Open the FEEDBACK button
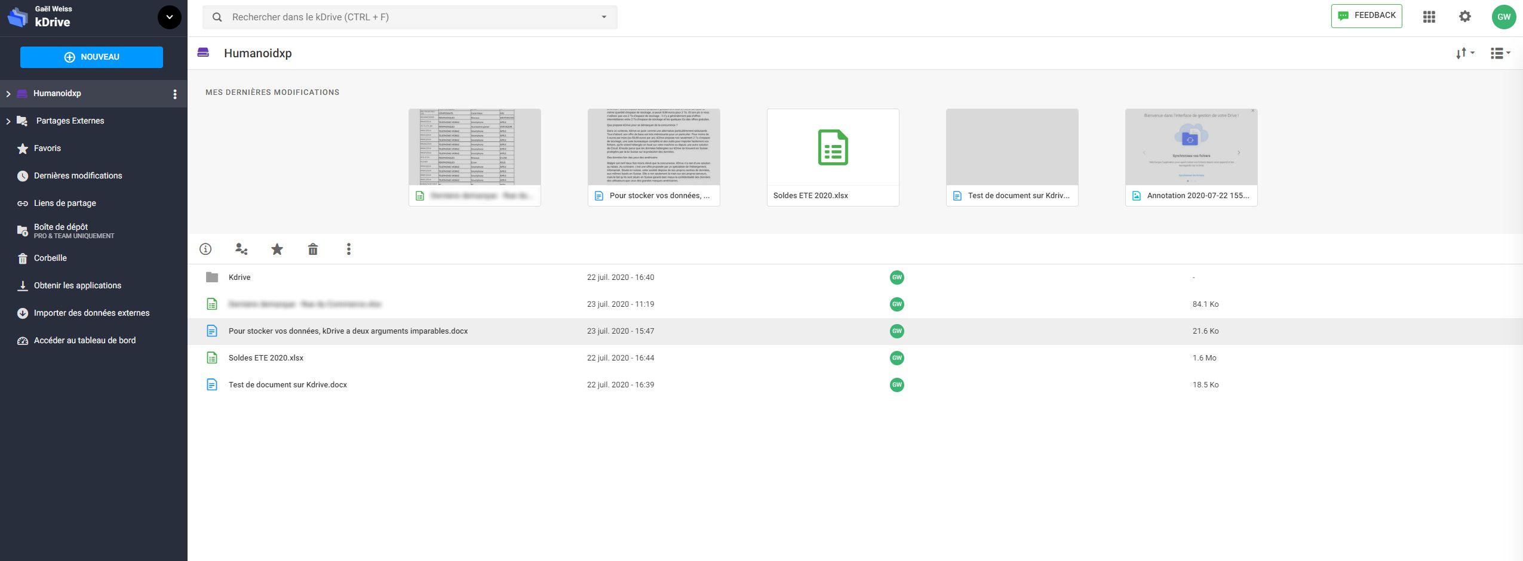The width and height of the screenshot is (1523, 561). point(1367,16)
